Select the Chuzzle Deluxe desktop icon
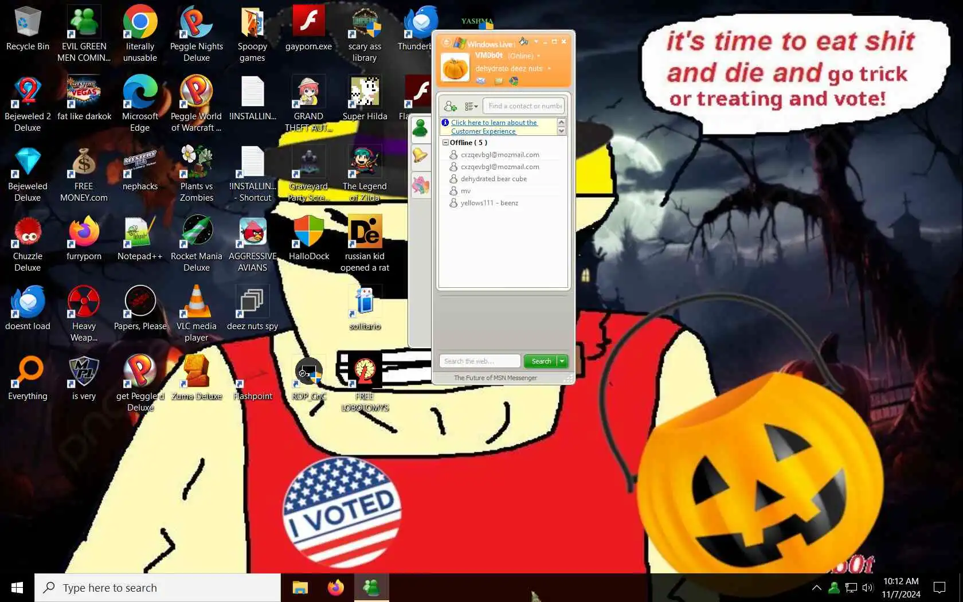Screen dimensions: 963x602 coord(28,243)
